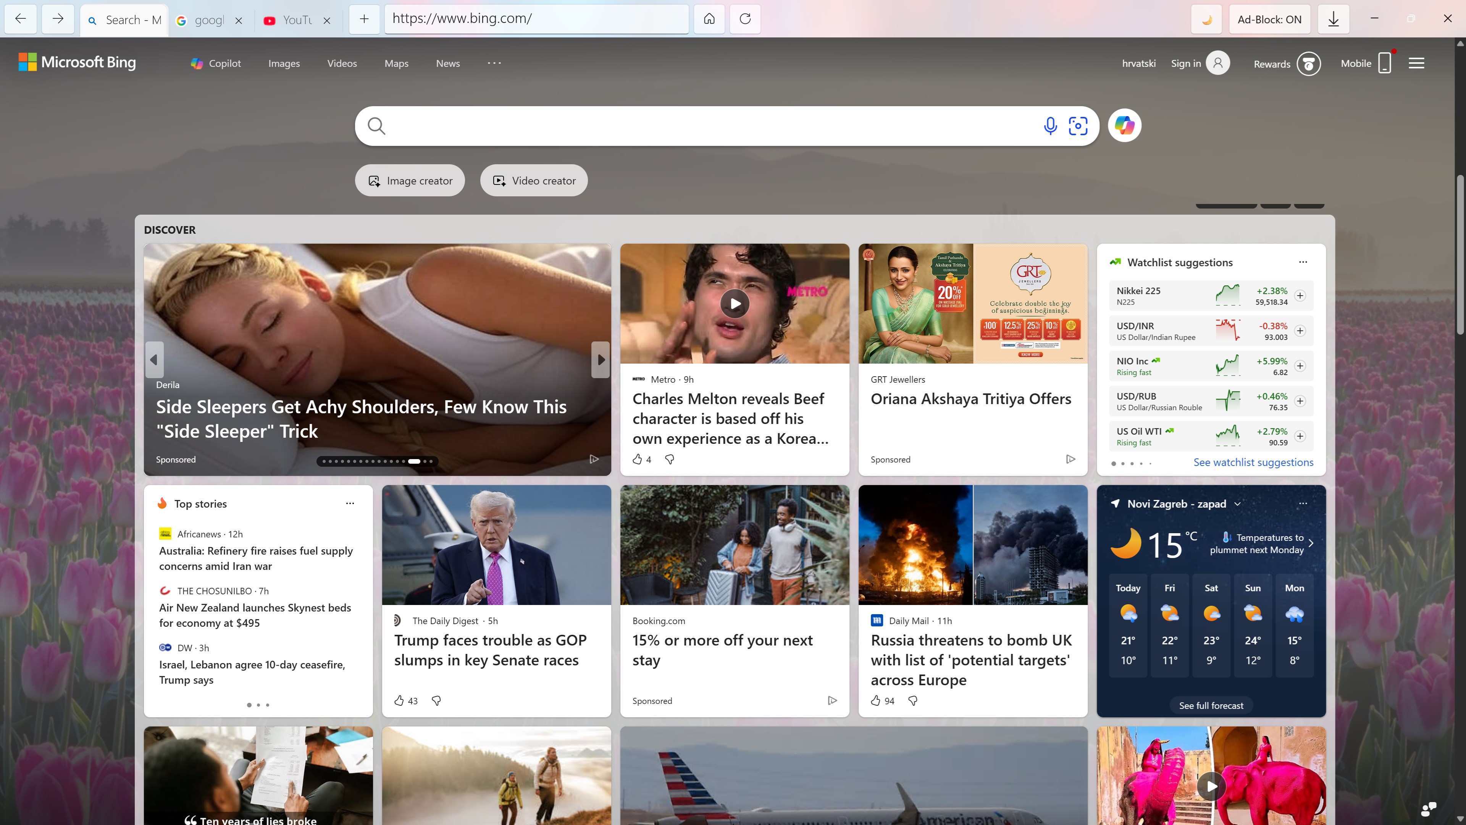Click the Image creator button
The width and height of the screenshot is (1466, 825).
tap(410, 181)
